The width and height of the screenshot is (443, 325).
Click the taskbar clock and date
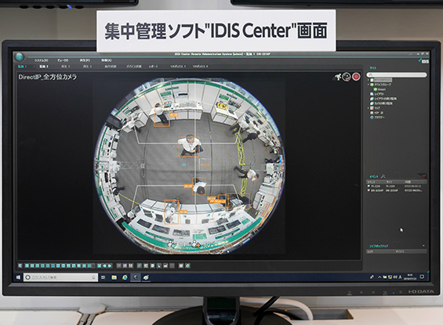[x=410, y=276]
